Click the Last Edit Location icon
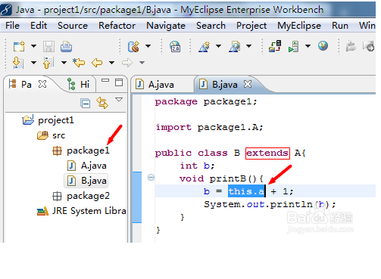This screenshot has height=279, width=381. (x=79, y=63)
